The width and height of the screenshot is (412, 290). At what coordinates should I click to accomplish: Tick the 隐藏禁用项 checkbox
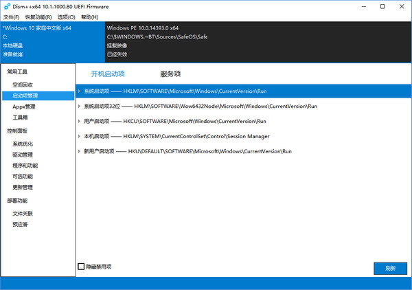tap(81, 267)
